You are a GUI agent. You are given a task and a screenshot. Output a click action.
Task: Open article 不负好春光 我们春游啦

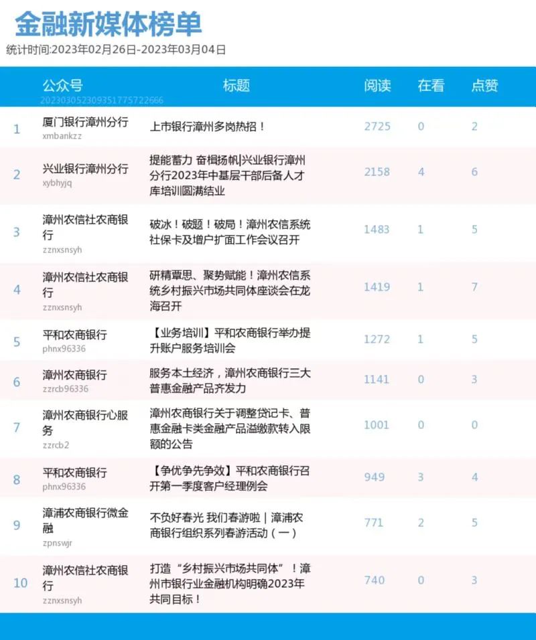click(226, 526)
